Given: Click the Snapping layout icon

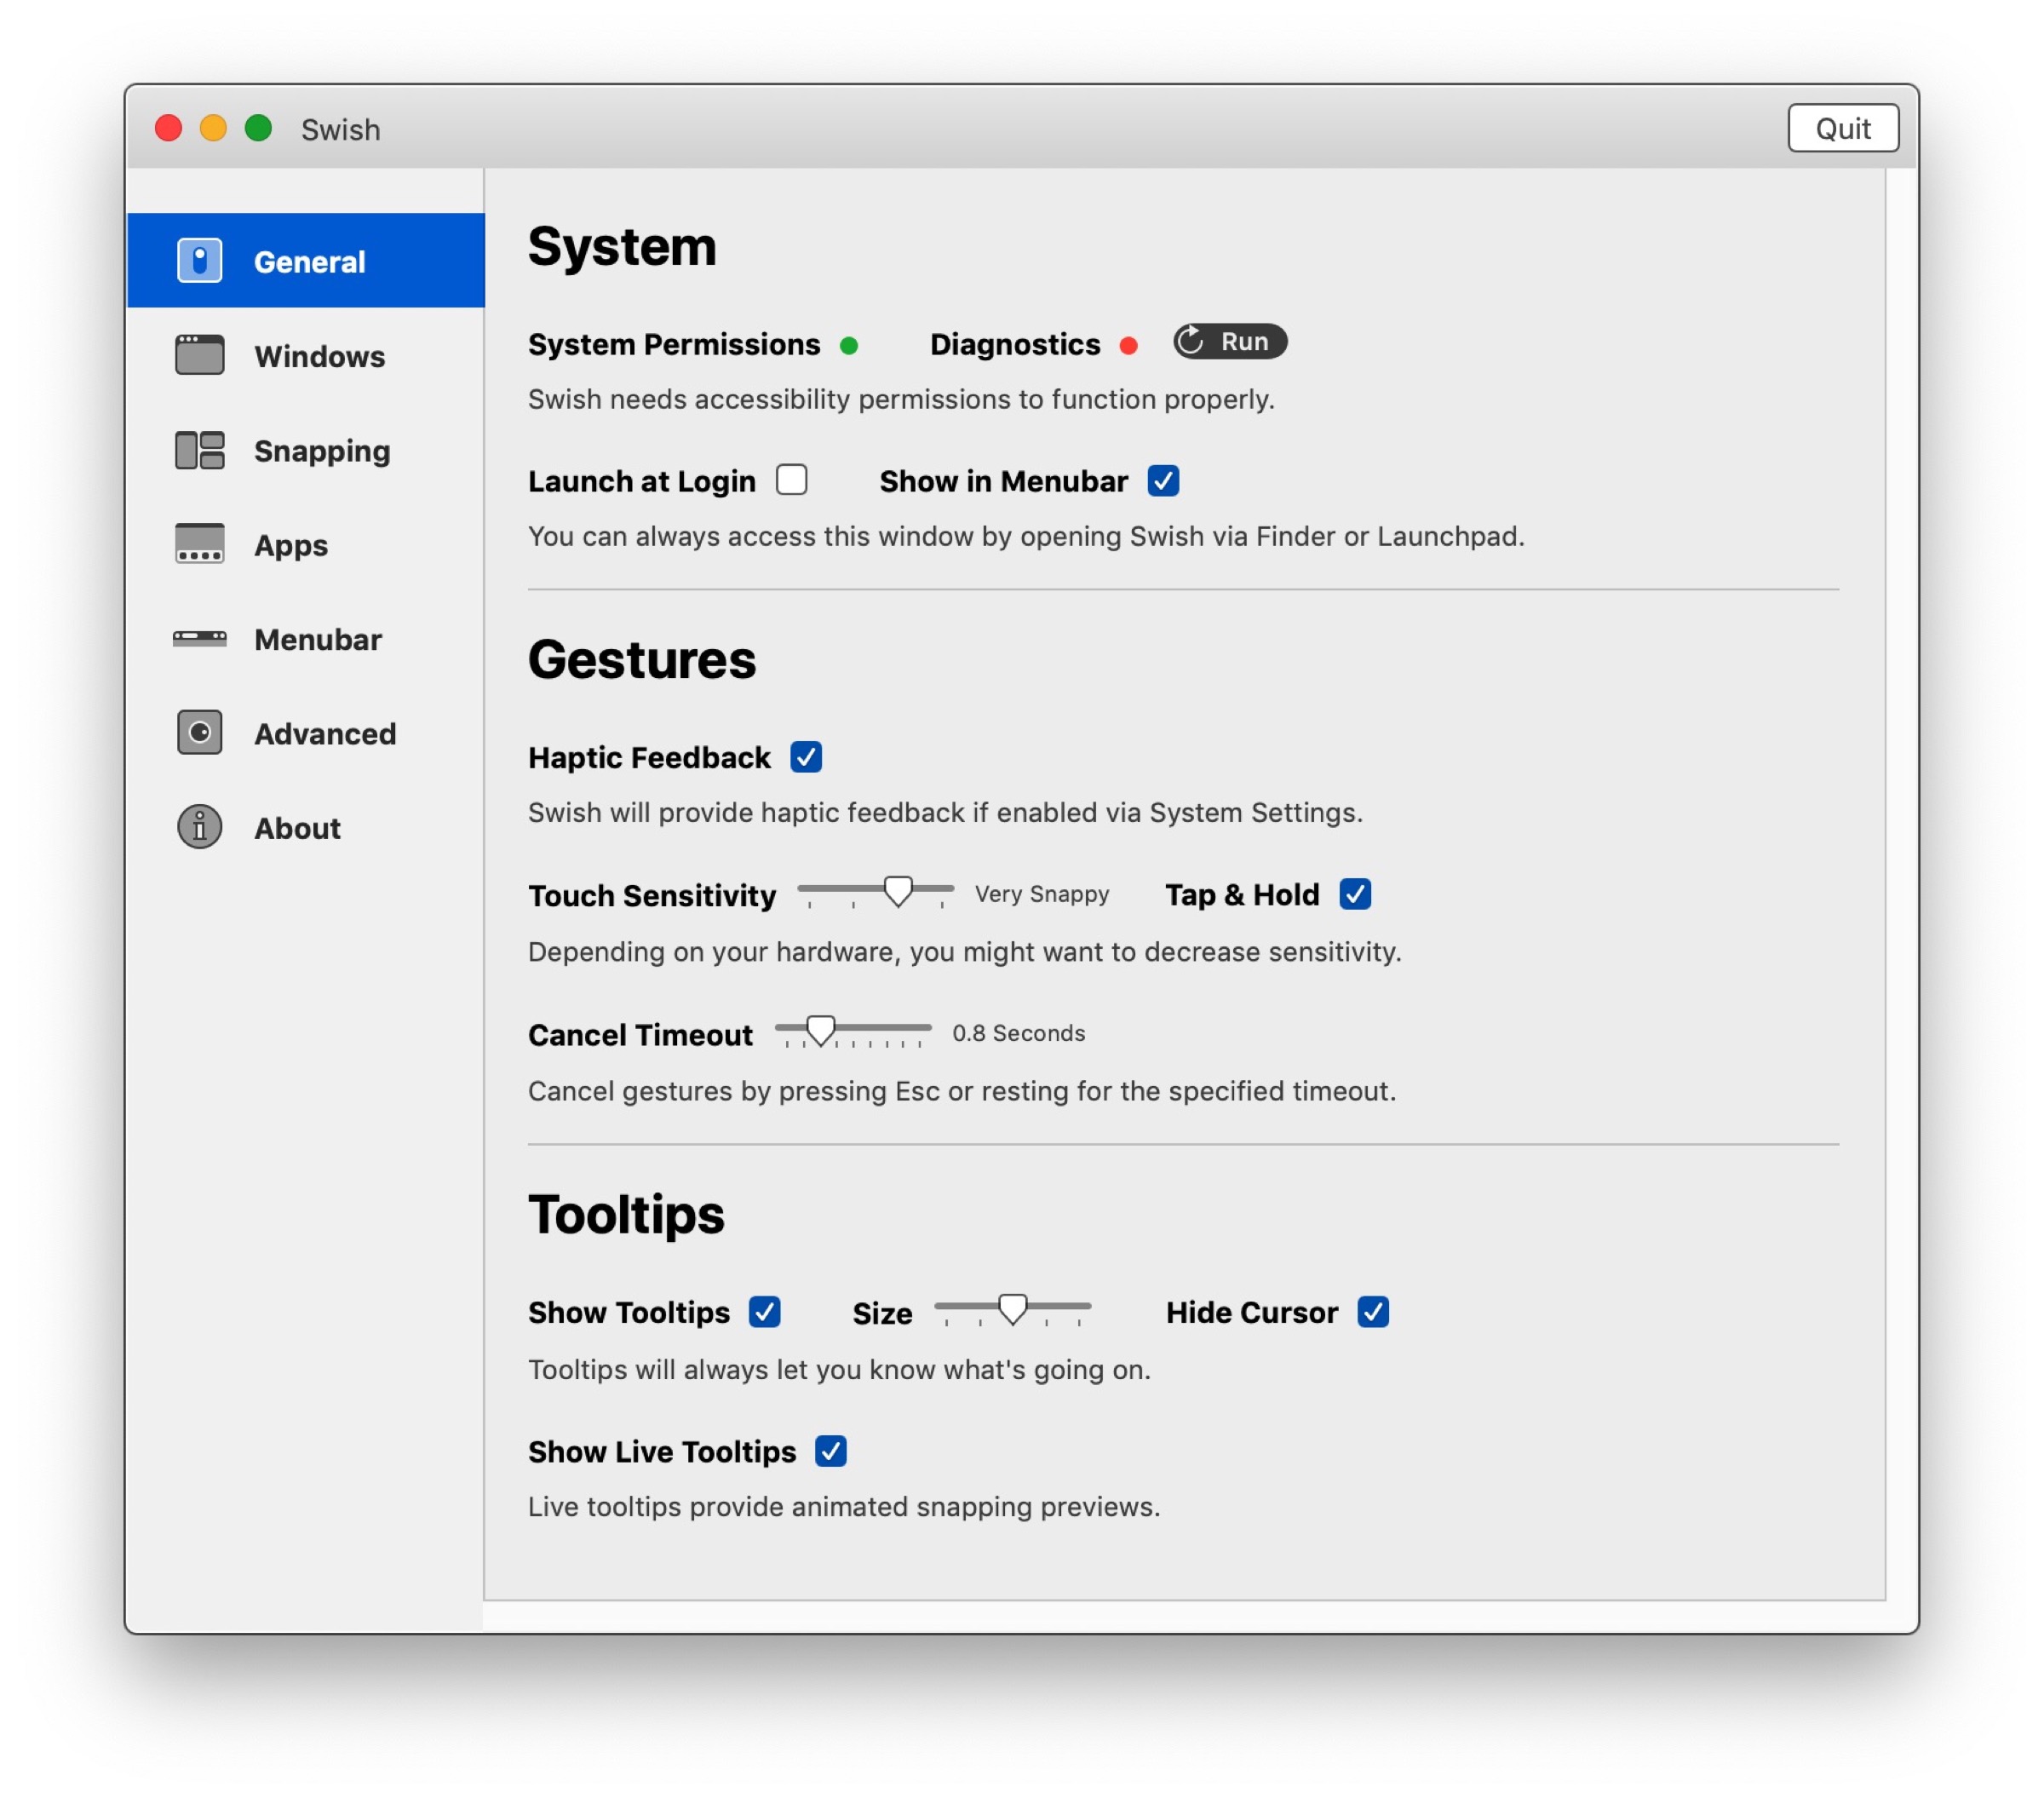Looking at the screenshot, I should point(199,450).
